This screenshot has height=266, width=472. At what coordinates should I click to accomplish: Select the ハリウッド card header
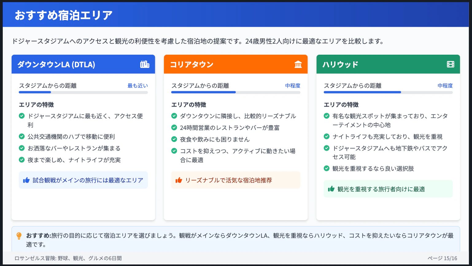(x=388, y=64)
